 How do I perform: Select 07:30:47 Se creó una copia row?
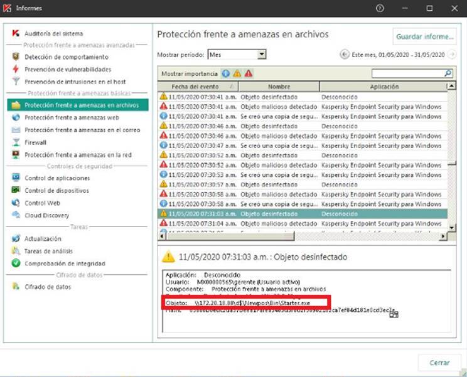303,146
